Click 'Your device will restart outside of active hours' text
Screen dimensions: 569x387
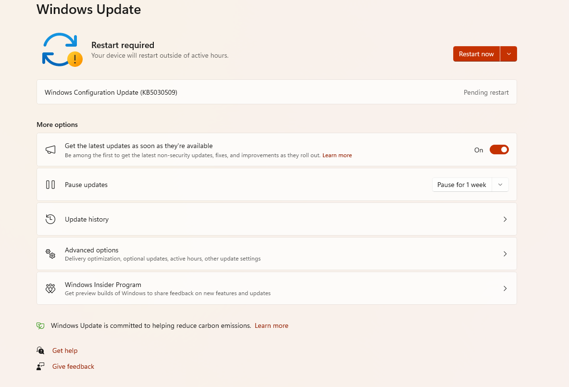pos(160,56)
